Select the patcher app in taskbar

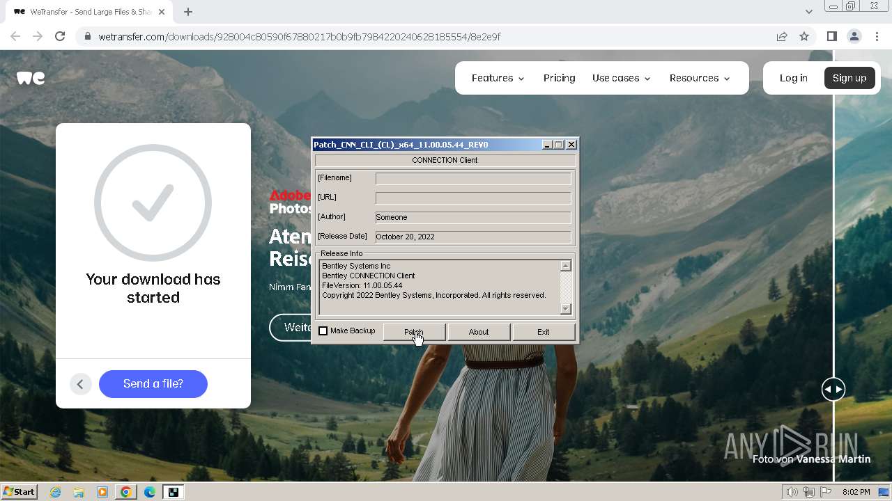click(173, 492)
